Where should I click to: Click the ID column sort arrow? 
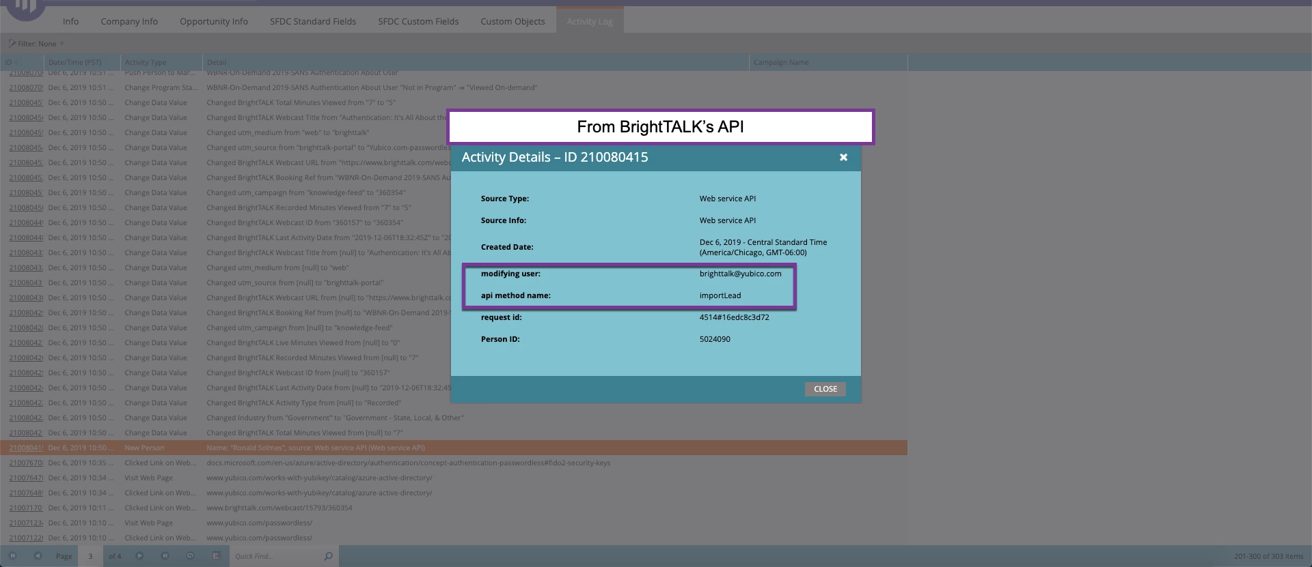(x=16, y=62)
